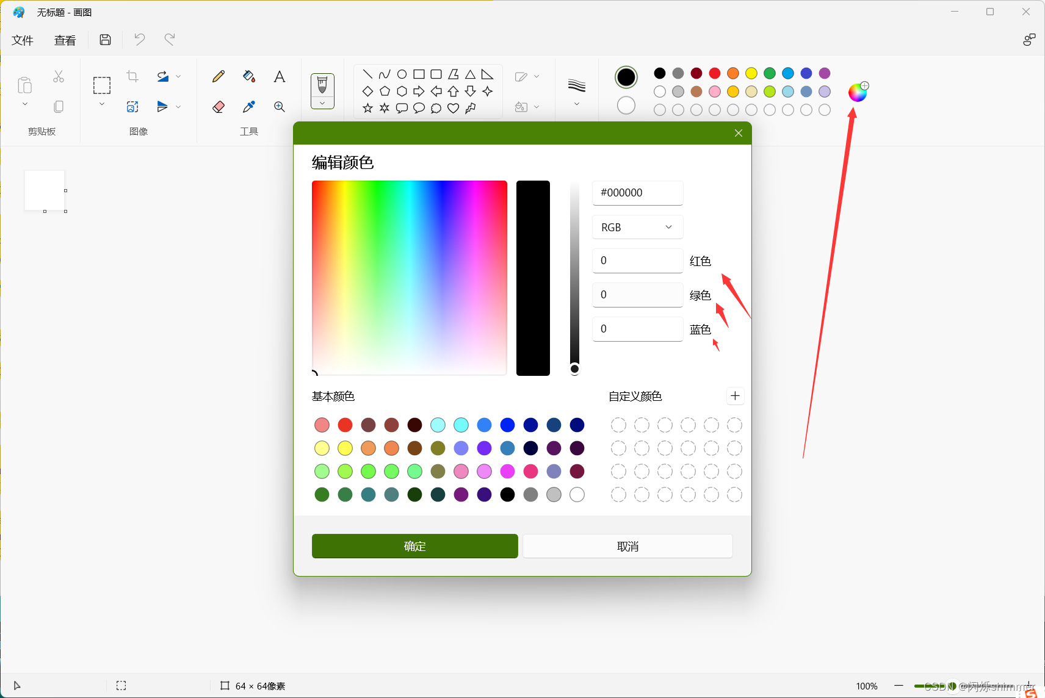
Task: Click the 红色 value field
Action: click(x=637, y=261)
